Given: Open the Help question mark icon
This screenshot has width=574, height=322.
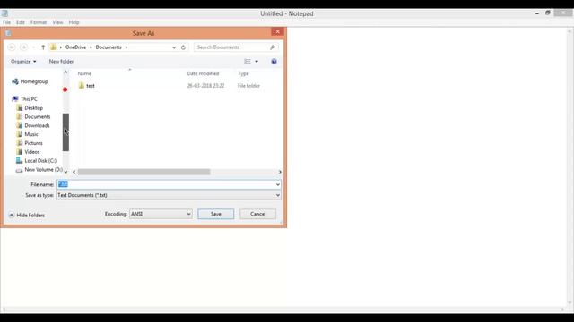Looking at the screenshot, I should click(274, 62).
